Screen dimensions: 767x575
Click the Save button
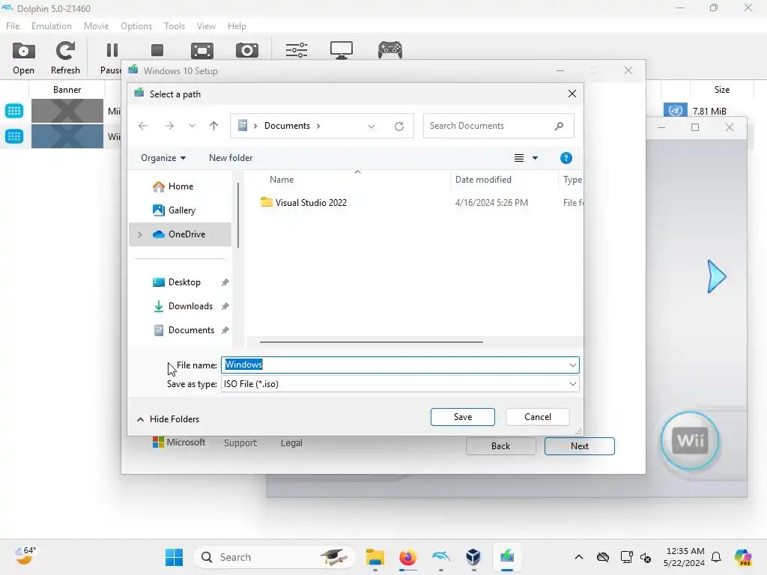click(x=463, y=417)
